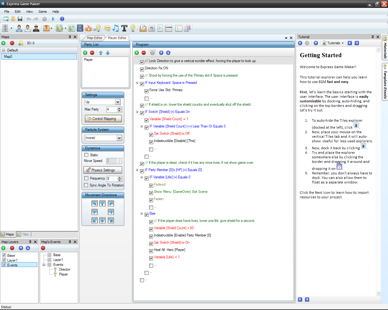Open the film strip animation editor icon
Viewport: 388px width, 310px height.
(x=80, y=28)
